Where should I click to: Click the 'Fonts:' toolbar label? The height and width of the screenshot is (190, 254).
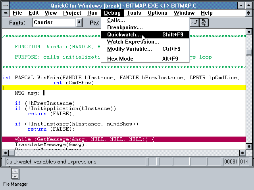pos(17,23)
